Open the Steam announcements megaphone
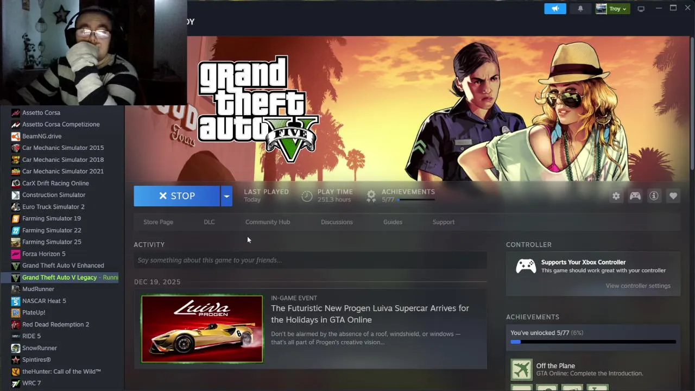 (555, 9)
